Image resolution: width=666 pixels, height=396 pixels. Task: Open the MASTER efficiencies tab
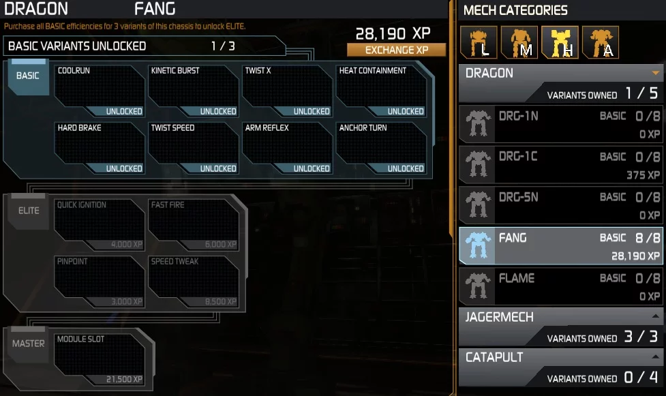(29, 344)
